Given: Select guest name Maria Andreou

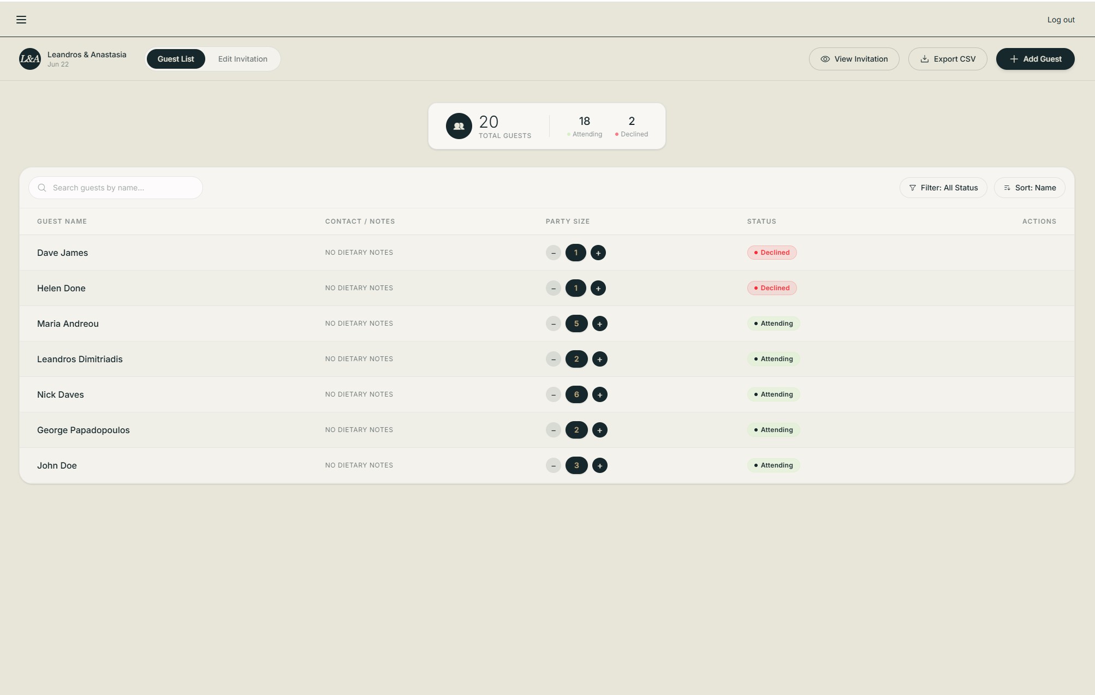Looking at the screenshot, I should tap(68, 323).
